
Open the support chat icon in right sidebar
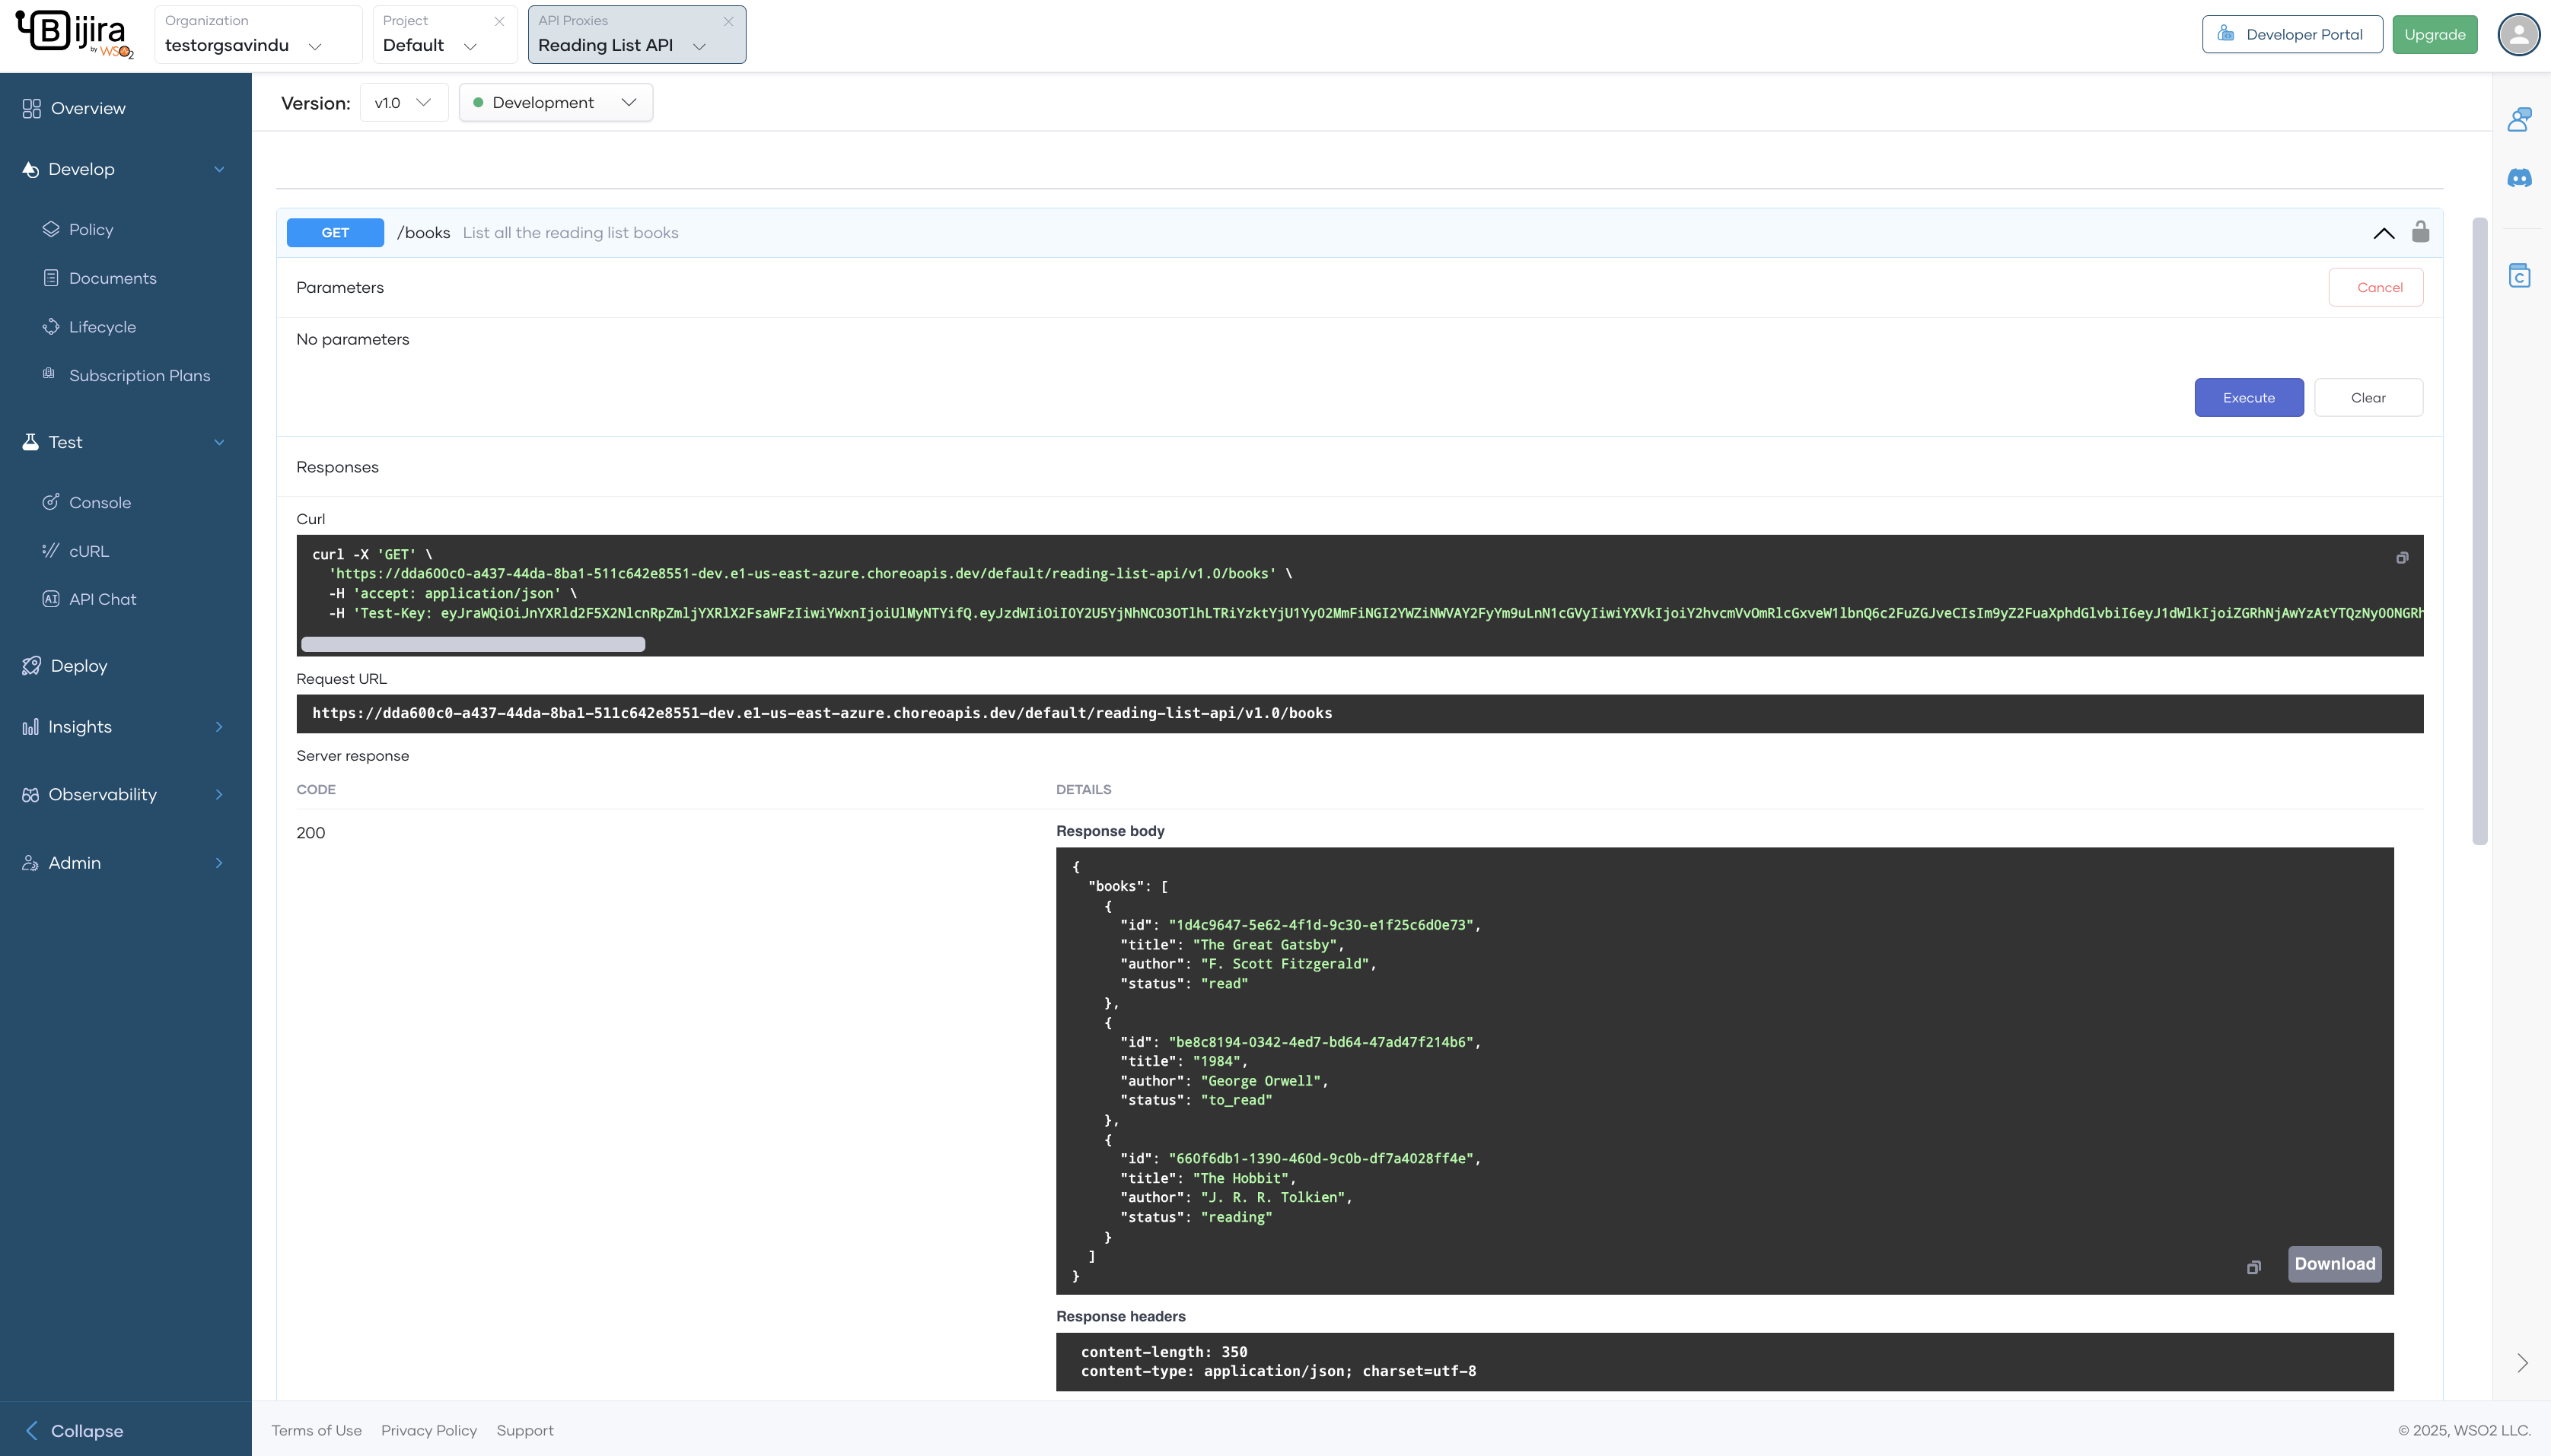(2519, 120)
